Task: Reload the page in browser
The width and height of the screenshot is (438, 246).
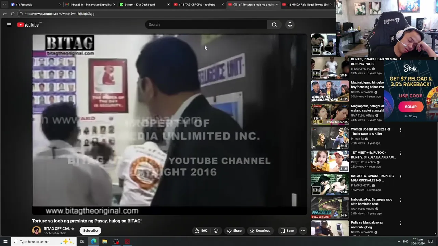Action: [13, 14]
